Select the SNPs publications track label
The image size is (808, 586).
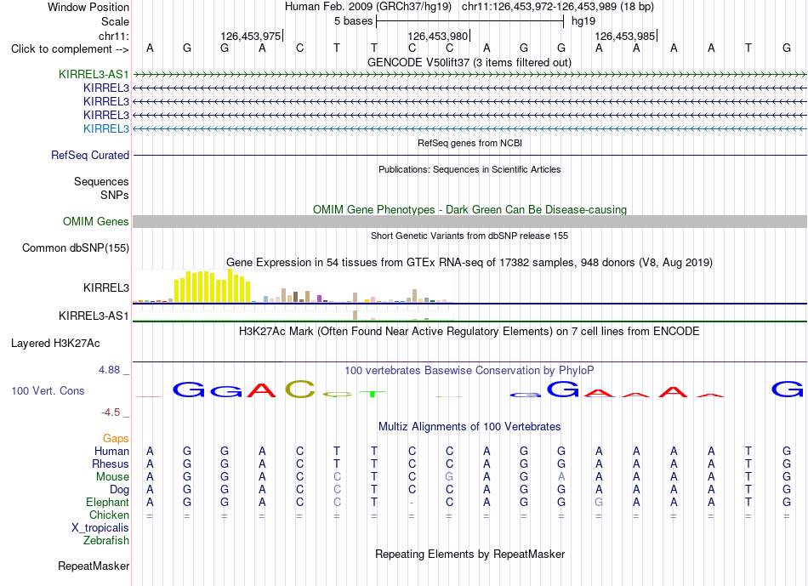coord(115,196)
